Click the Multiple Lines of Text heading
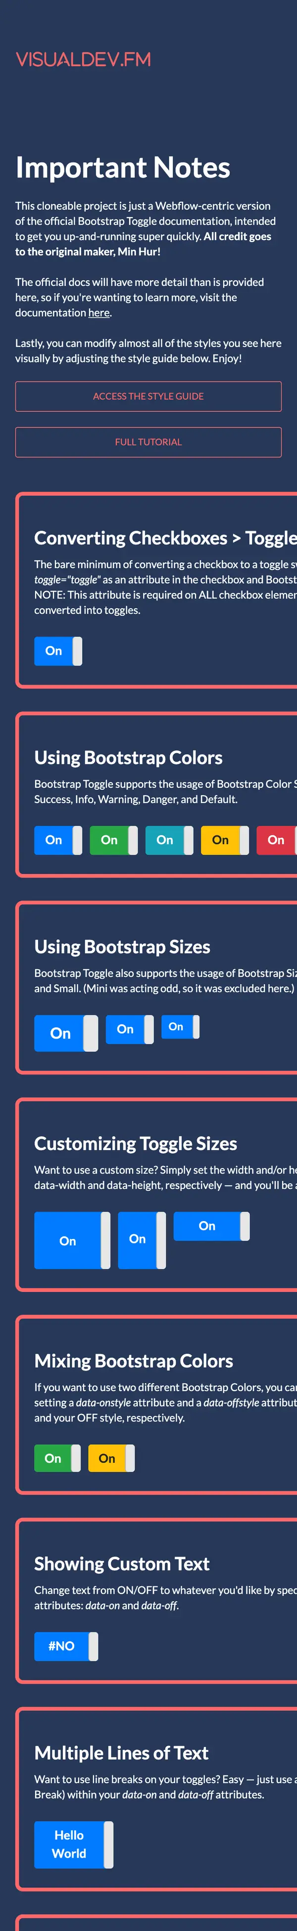Viewport: 297px width, 1931px height. click(121, 1752)
